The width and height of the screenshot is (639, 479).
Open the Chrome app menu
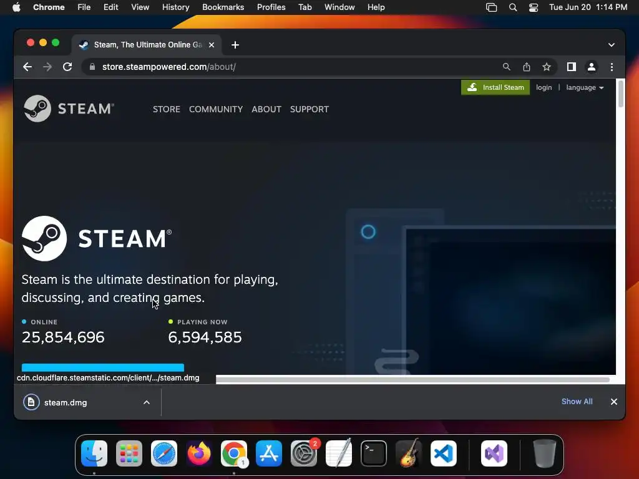click(x=49, y=7)
